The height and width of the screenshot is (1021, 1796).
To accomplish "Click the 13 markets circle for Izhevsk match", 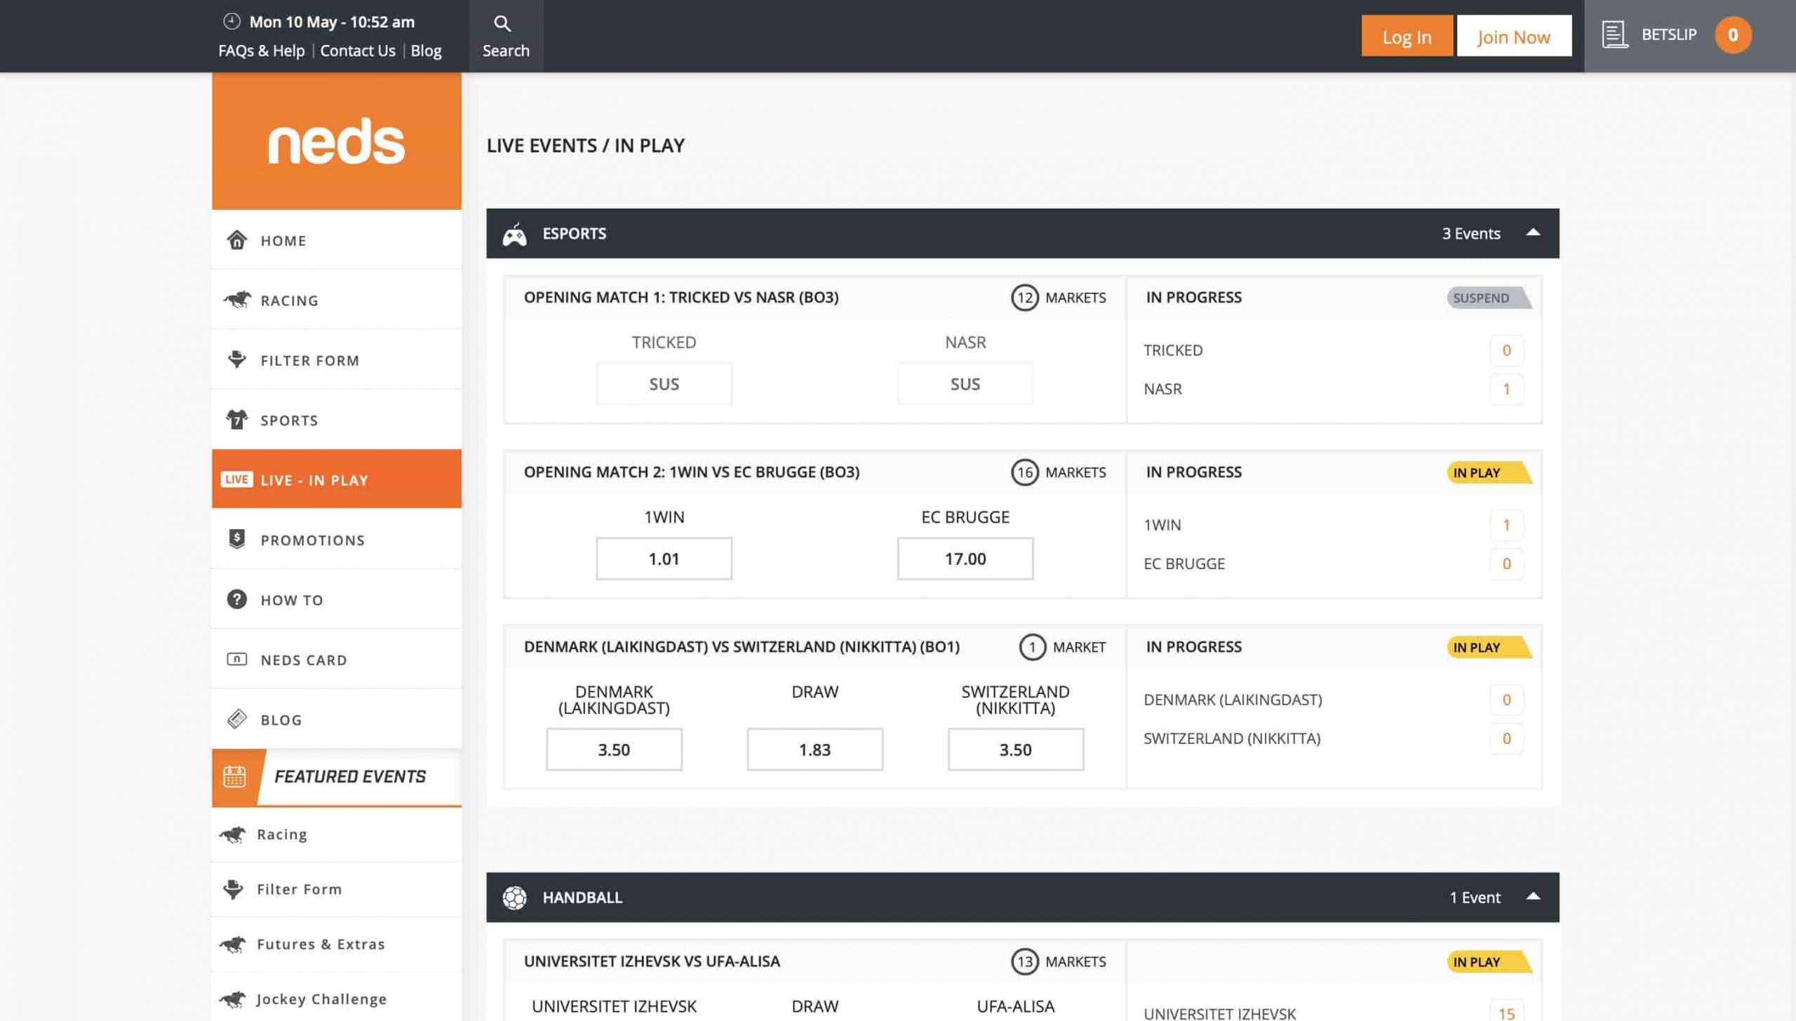I will tap(1024, 961).
